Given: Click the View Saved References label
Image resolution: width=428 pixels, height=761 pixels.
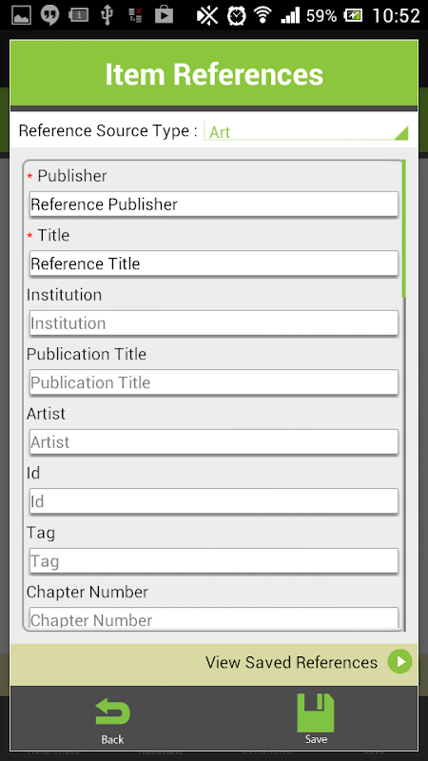Looking at the screenshot, I should [x=291, y=662].
